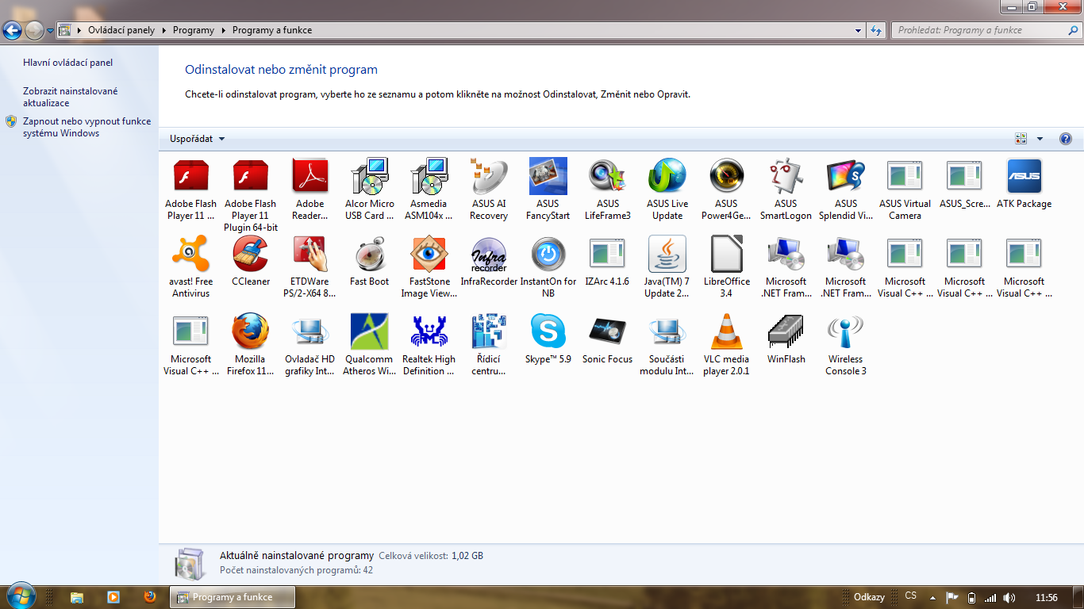Select the Řídicí centru... program
Viewport: 1084px width, 609px height.
[x=489, y=345]
